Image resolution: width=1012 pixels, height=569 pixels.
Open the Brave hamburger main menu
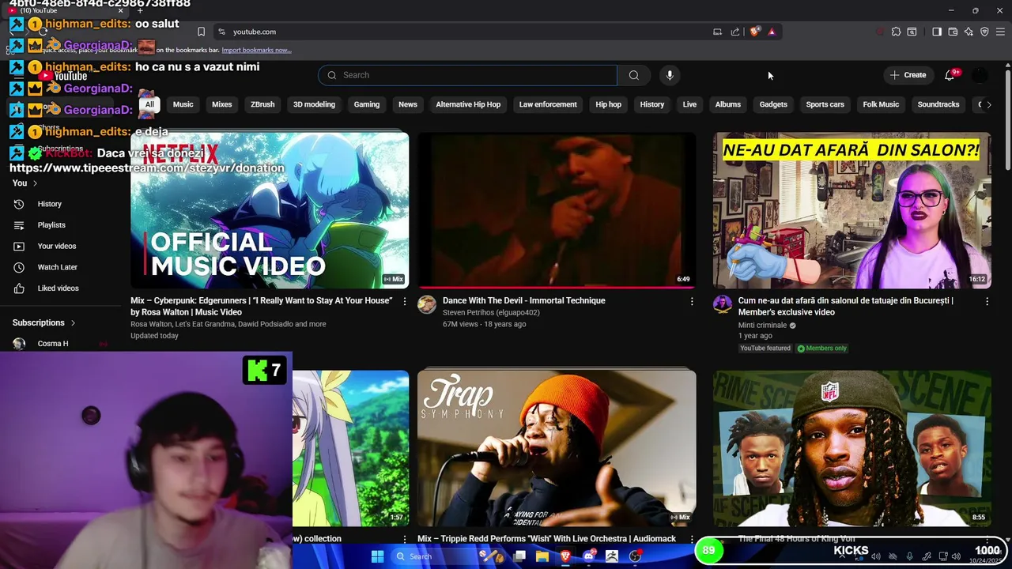click(1000, 32)
